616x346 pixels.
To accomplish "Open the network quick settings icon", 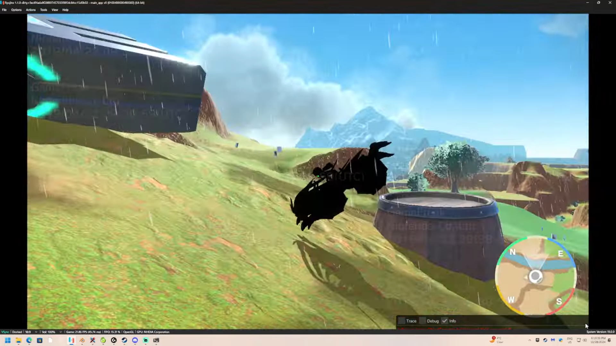I will coord(579,340).
